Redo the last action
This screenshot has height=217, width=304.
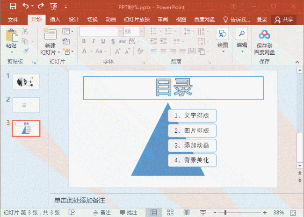41,6
